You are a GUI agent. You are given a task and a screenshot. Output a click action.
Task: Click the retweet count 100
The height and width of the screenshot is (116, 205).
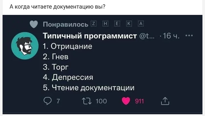[101, 101]
